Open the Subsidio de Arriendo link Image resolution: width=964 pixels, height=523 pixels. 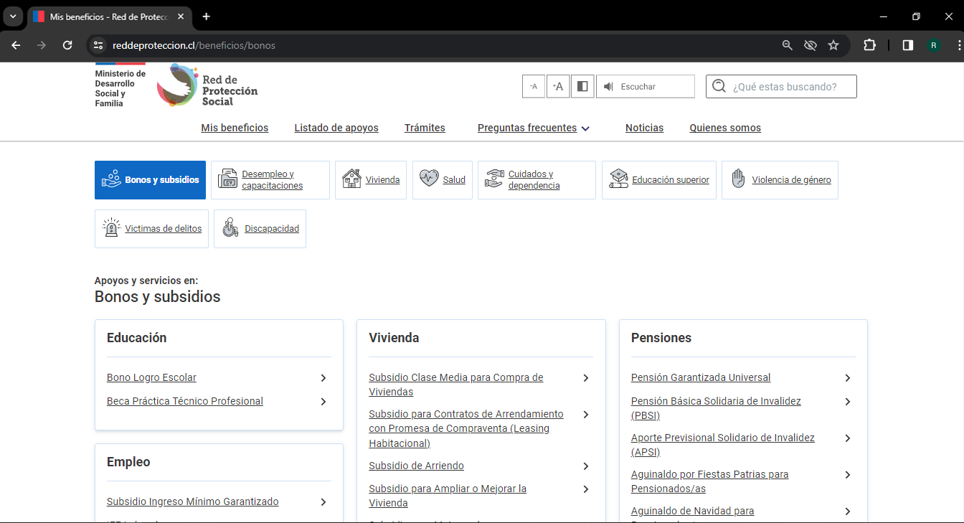point(416,466)
